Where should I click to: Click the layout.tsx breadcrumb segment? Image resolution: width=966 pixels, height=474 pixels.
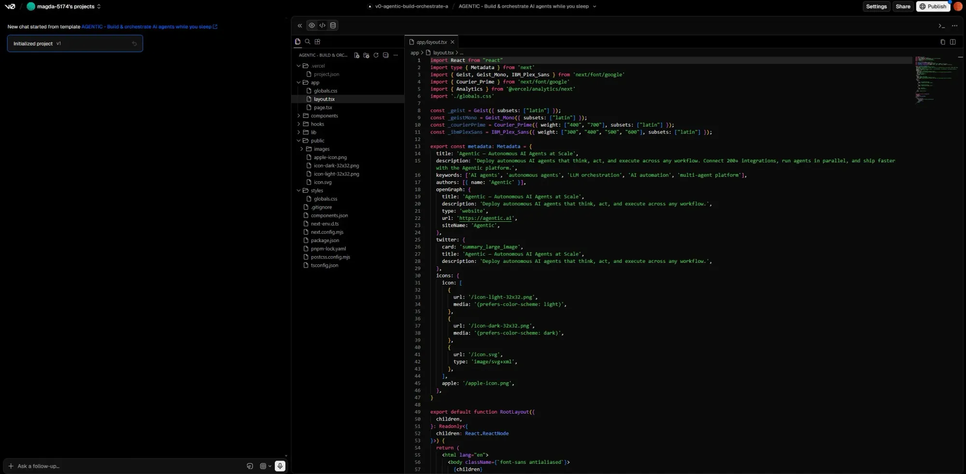click(443, 53)
